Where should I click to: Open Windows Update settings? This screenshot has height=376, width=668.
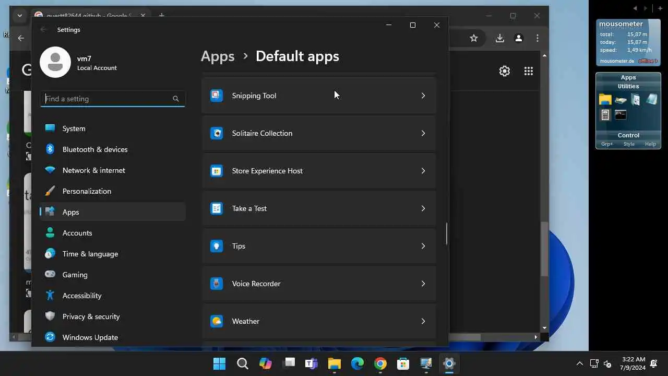(x=113, y=337)
